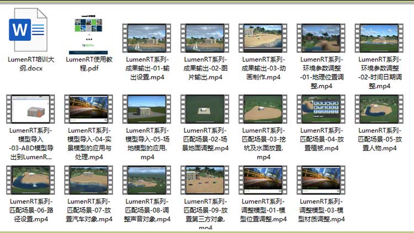
Task: Select the 匹配场景-05-放置人物.mp4 thumbnail
Action: pyautogui.click(x=379, y=109)
